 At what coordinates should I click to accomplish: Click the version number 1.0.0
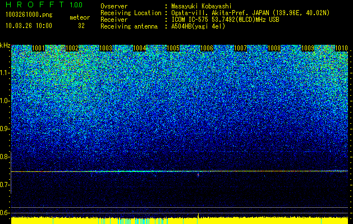click(76, 4)
